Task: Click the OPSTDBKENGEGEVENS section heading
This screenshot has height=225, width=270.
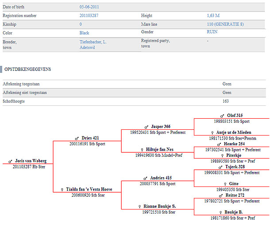Action: coord(28,69)
